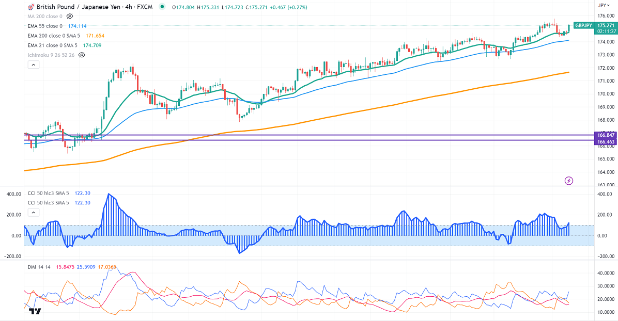Click the EMA 21 value 174.709
The height and width of the screenshot is (321, 618).
coord(92,45)
